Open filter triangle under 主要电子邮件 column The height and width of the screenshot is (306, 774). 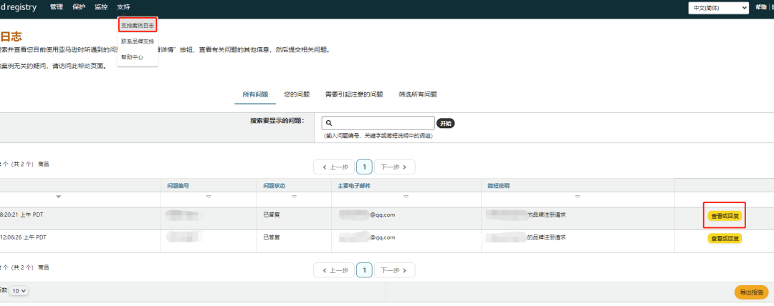(x=406, y=197)
